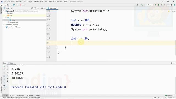This screenshot has height=99, width=176.
Task: Toggle soft-wrap in Run console
Action: [x=7, y=72]
